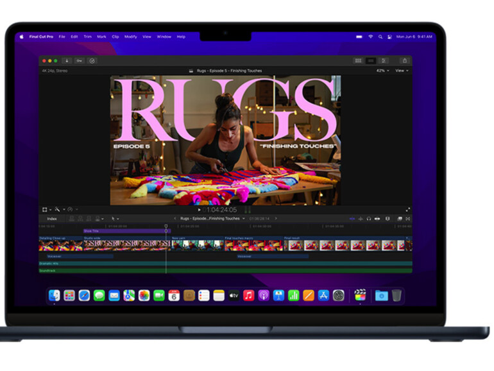This screenshot has width=494, height=371.
Task: Open the Clip menu
Action: (115, 37)
